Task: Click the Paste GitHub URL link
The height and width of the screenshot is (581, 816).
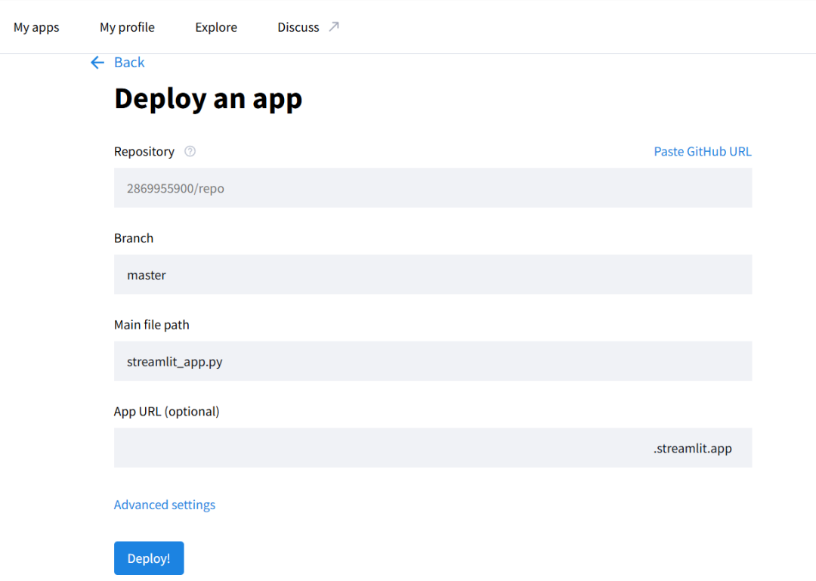Action: [702, 151]
